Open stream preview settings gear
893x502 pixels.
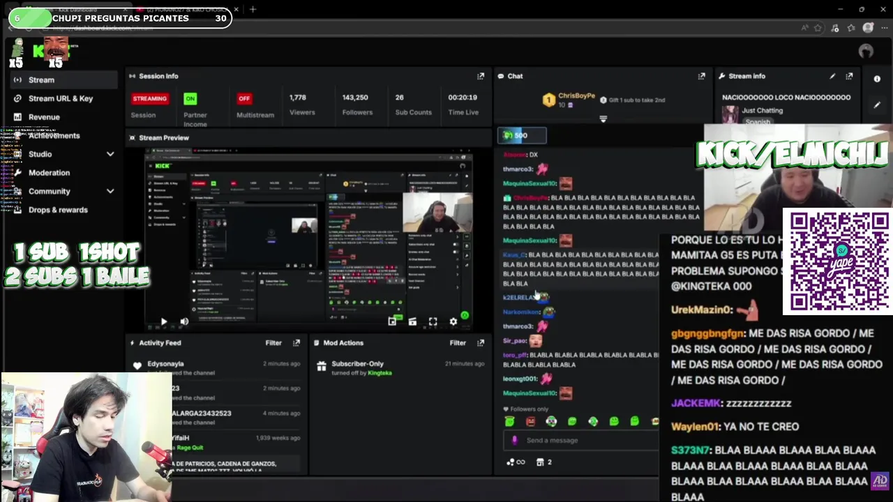453,321
